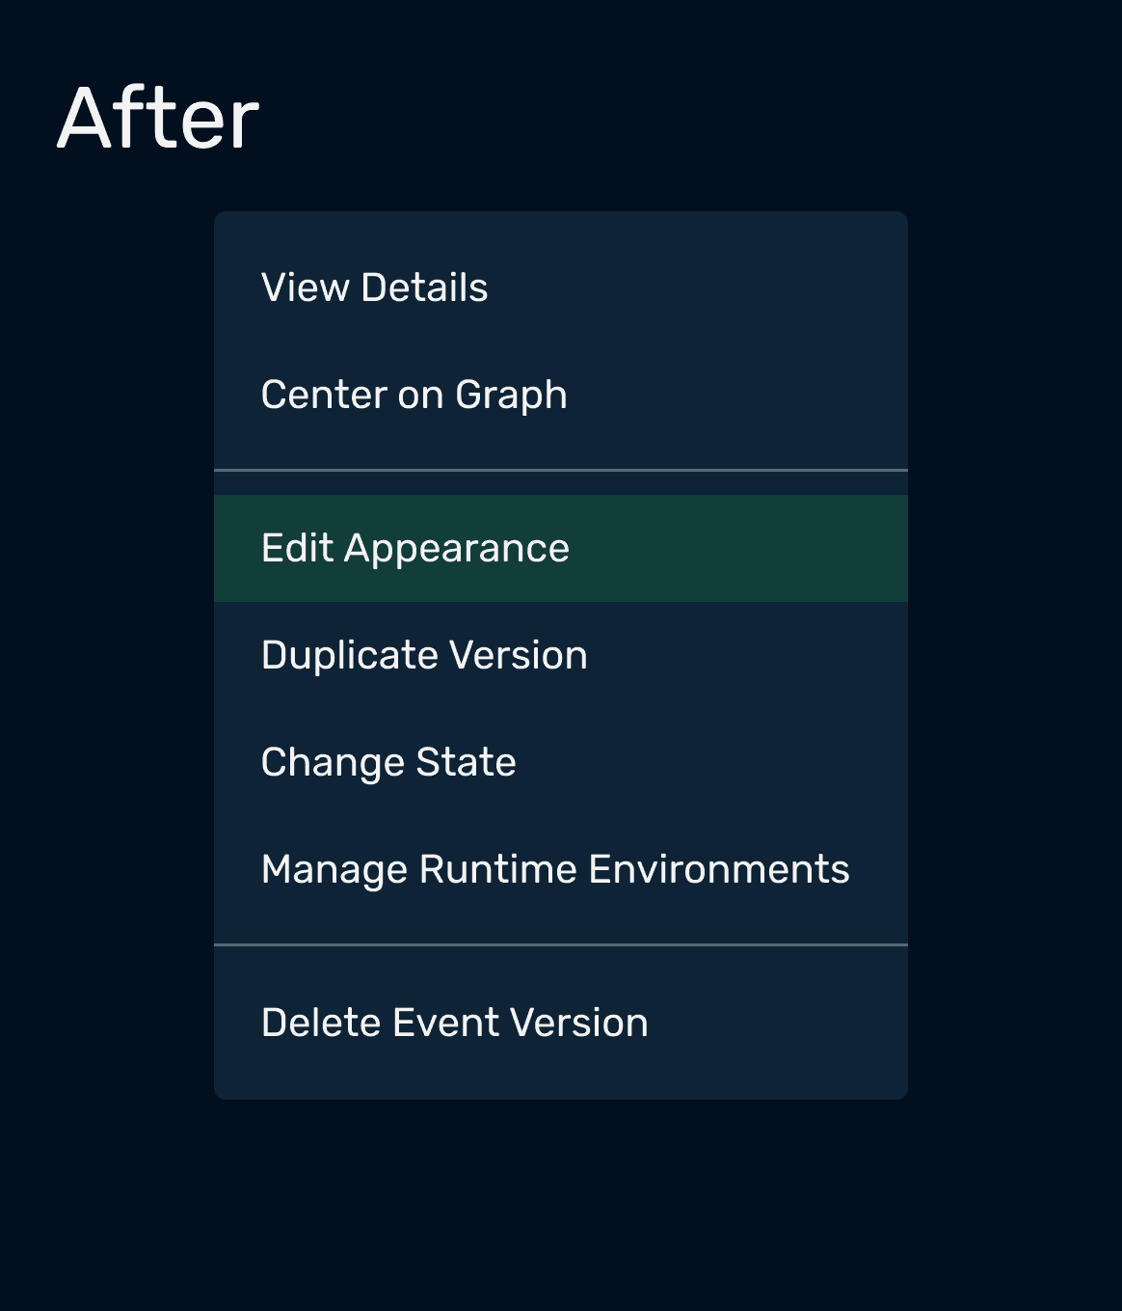Choose Delete Event Version at menu bottom
This screenshot has height=1311, width=1122.
point(560,1023)
